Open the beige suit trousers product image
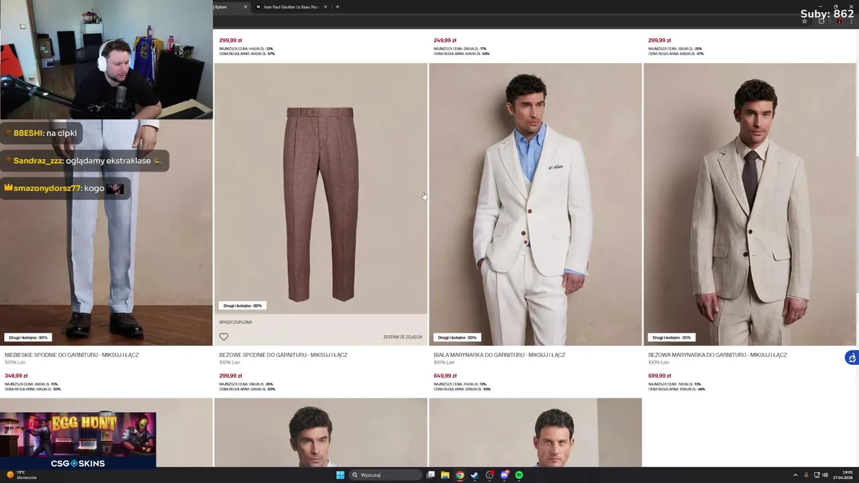The image size is (859, 483). tap(321, 188)
